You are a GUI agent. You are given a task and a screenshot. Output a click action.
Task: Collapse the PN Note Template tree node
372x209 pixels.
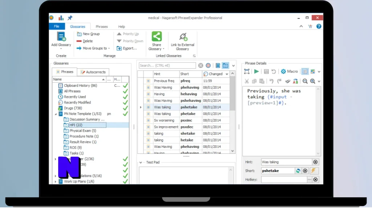(x=56, y=114)
